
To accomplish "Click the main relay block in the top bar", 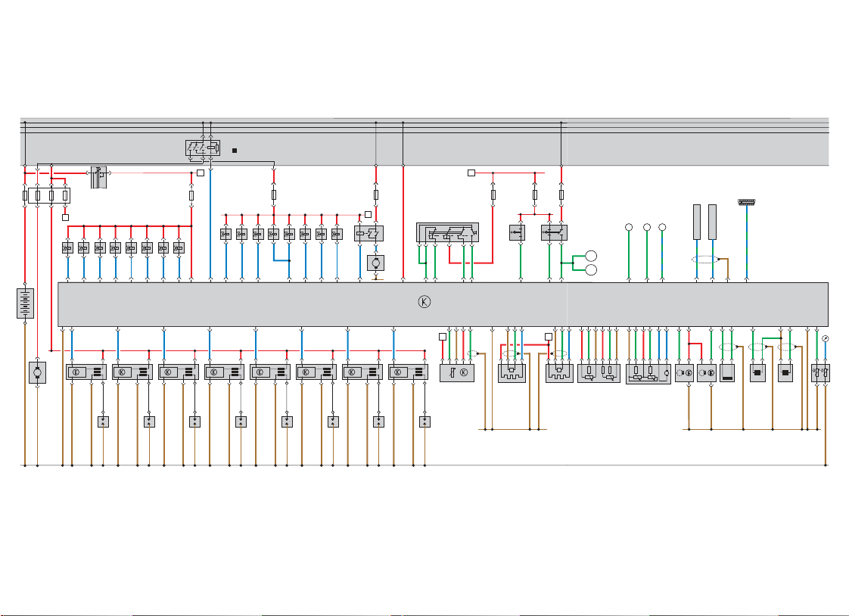I will click(203, 148).
